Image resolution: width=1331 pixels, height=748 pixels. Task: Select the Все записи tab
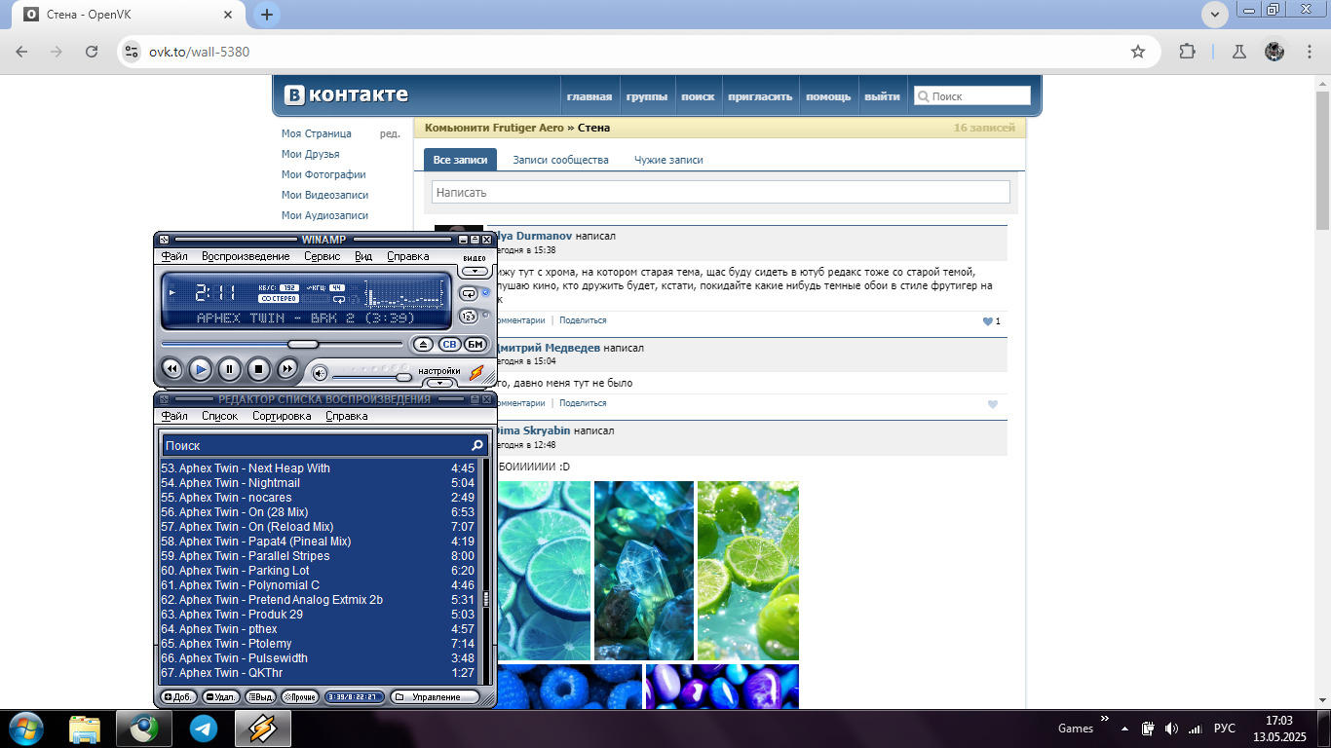(x=460, y=160)
